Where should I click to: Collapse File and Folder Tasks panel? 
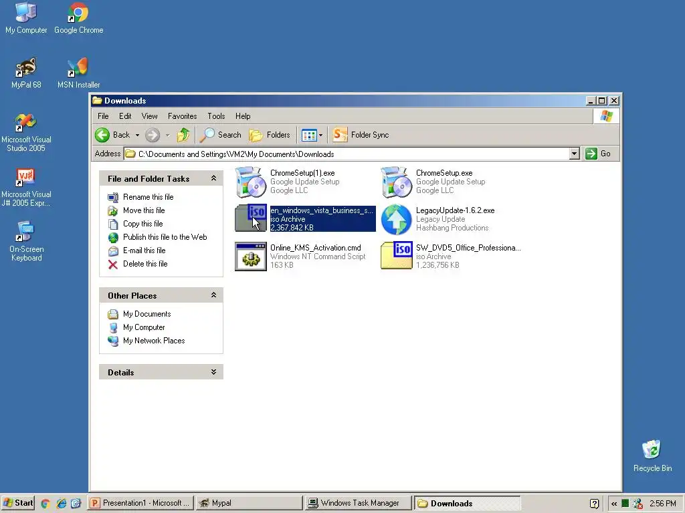213,178
